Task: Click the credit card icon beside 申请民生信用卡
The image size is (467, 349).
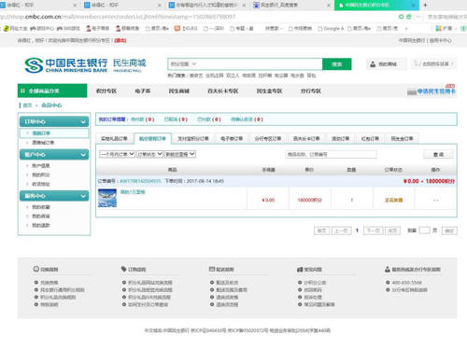Action: 412,91
